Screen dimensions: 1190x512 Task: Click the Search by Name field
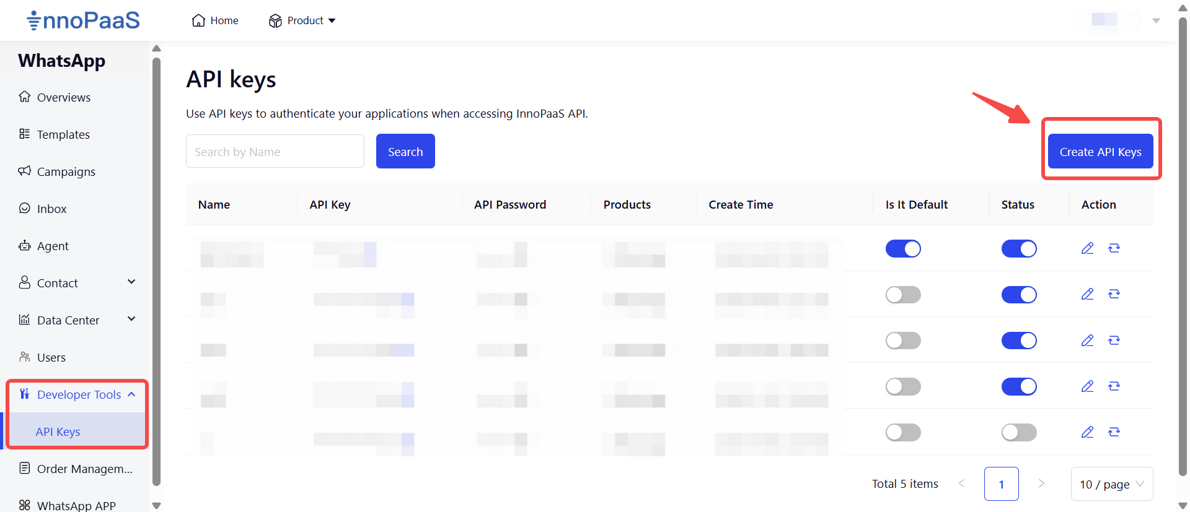[x=275, y=152]
